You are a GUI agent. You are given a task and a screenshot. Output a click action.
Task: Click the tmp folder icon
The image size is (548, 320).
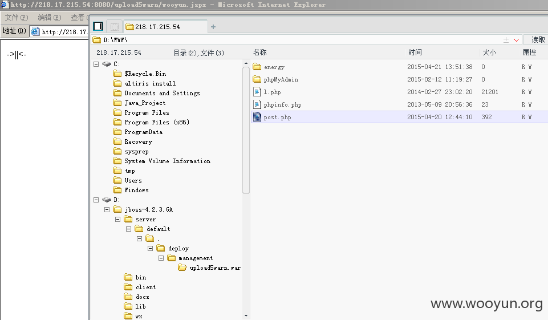[x=117, y=171]
